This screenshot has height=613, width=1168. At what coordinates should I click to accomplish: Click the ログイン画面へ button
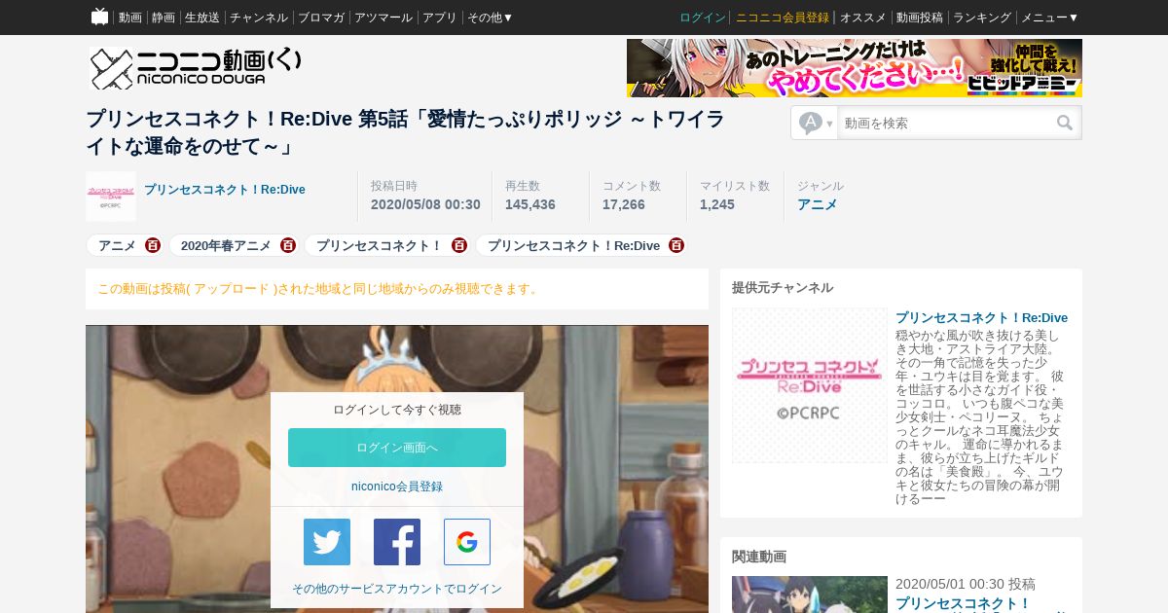click(397, 448)
